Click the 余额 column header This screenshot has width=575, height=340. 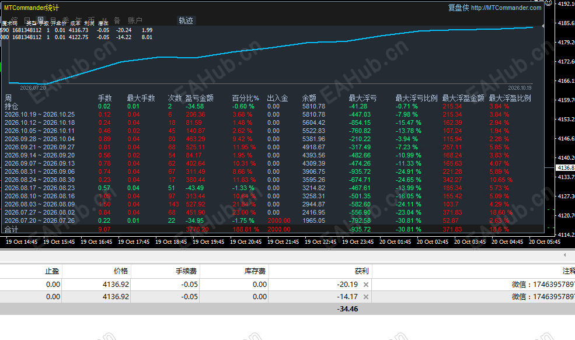tap(309, 98)
